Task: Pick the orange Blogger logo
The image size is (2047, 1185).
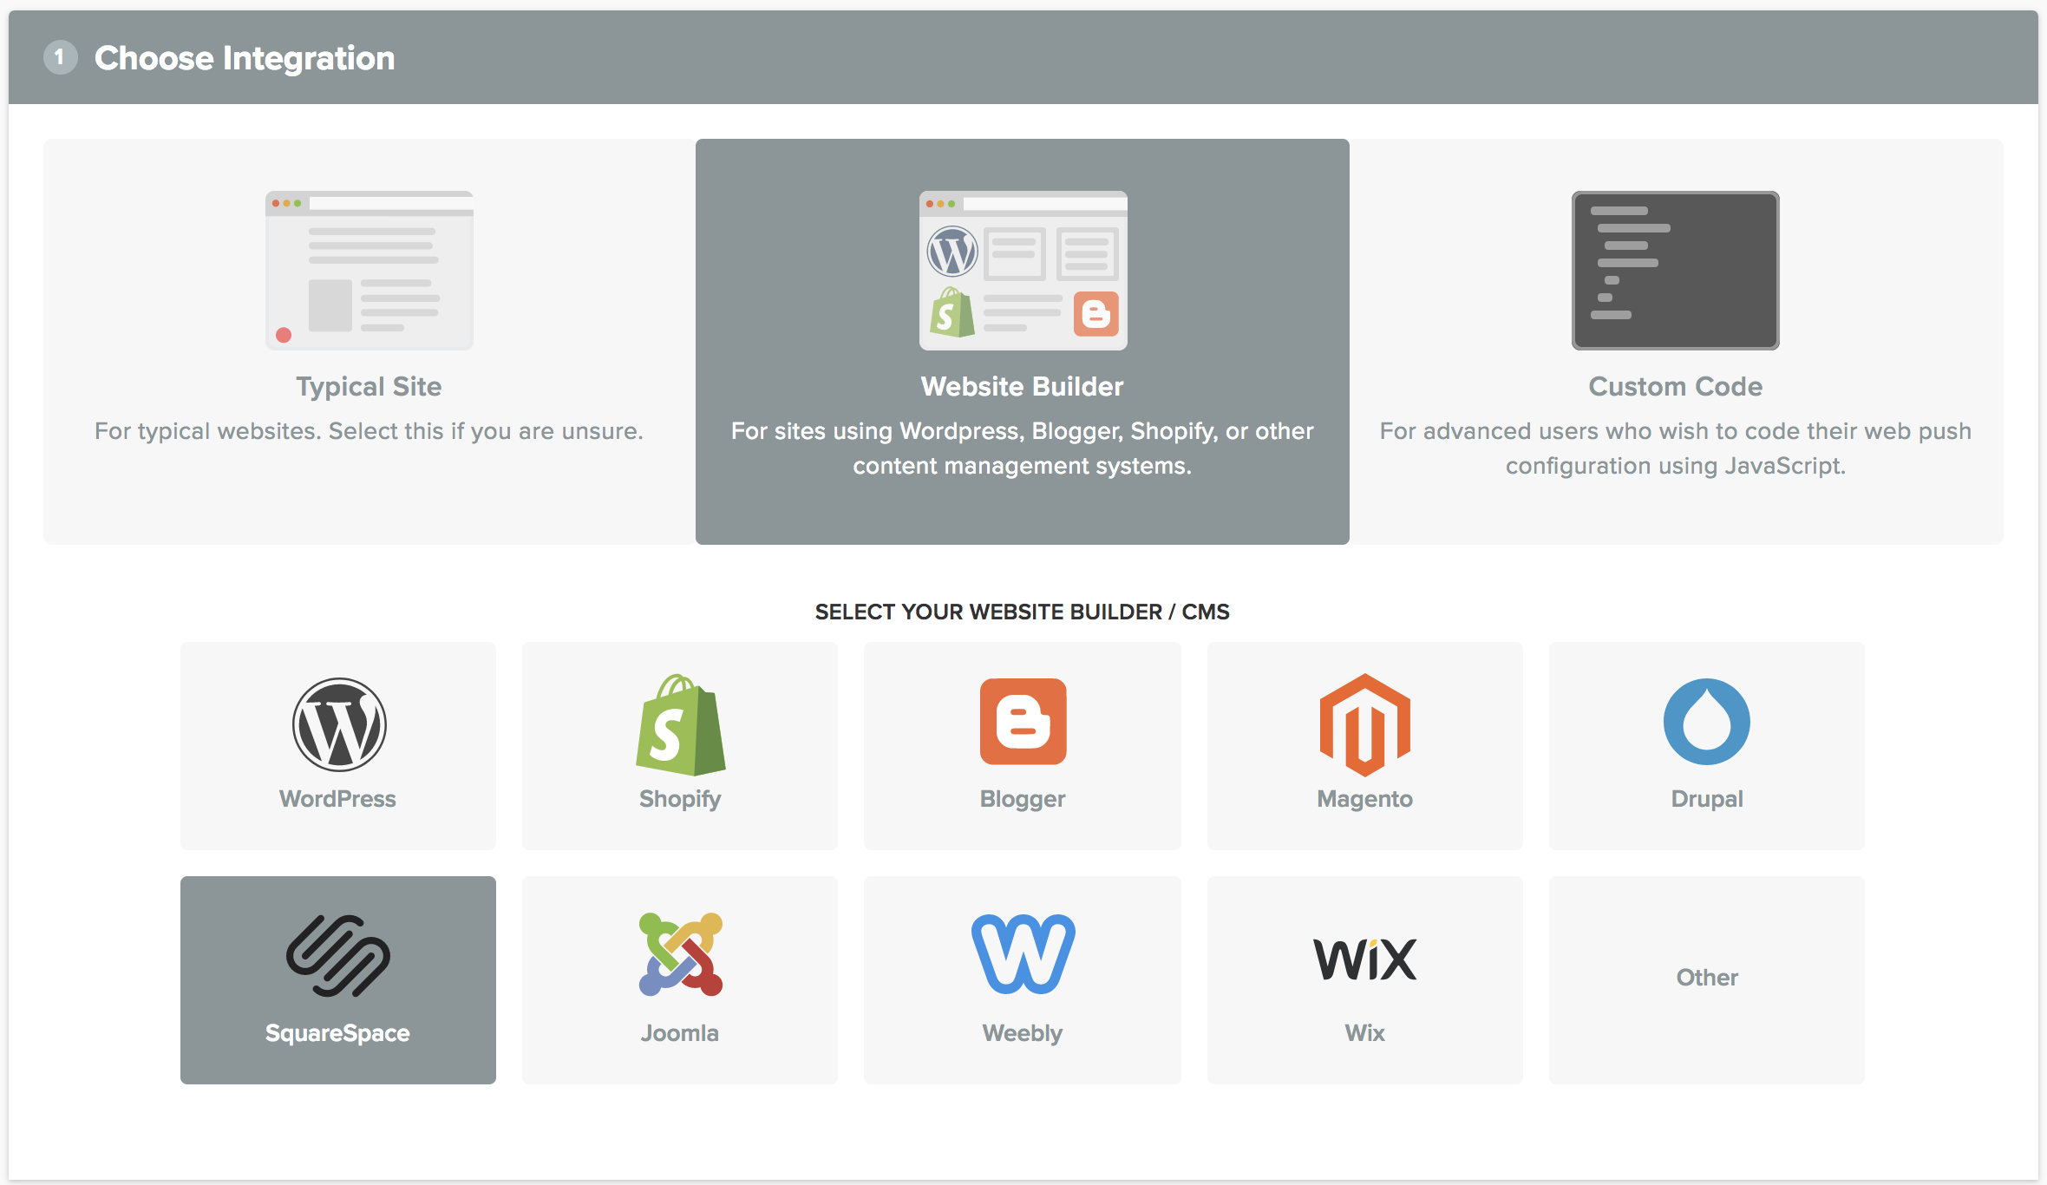Action: 1023,722
